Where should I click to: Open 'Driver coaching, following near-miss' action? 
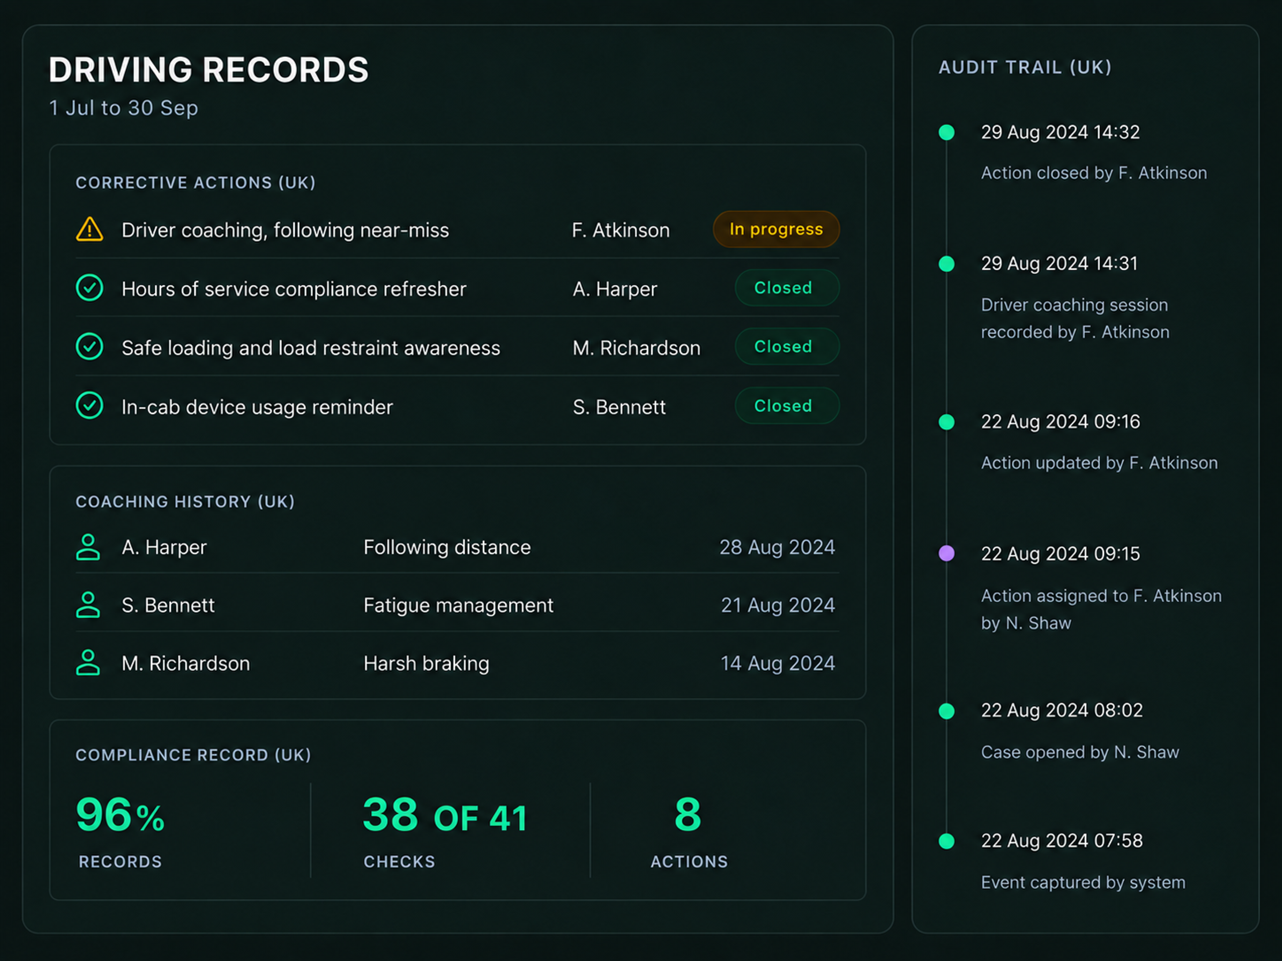[285, 231]
